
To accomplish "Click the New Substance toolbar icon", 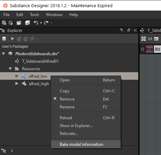I will (4, 23).
